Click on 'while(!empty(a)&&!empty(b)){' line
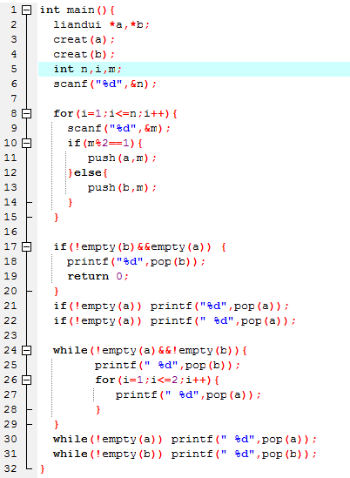The width and height of the screenshot is (350, 478). click(x=150, y=351)
